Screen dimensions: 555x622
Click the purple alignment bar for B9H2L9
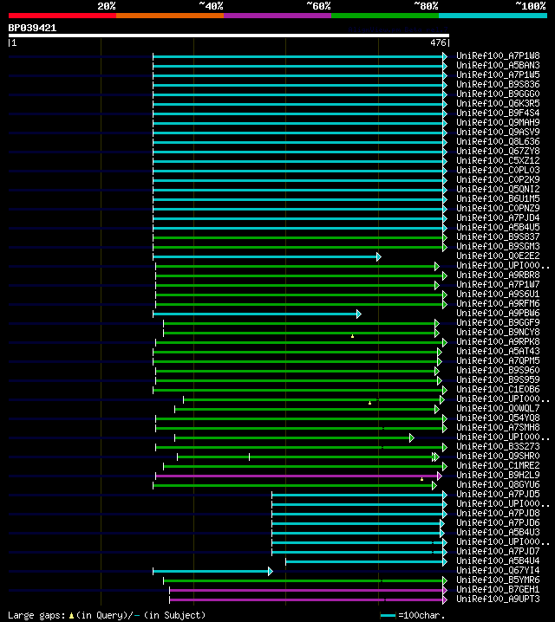tap(298, 476)
